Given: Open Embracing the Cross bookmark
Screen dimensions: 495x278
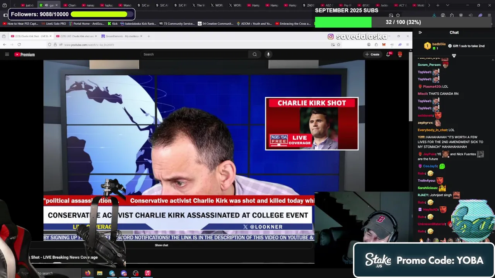Looking at the screenshot, I should click(x=293, y=24).
